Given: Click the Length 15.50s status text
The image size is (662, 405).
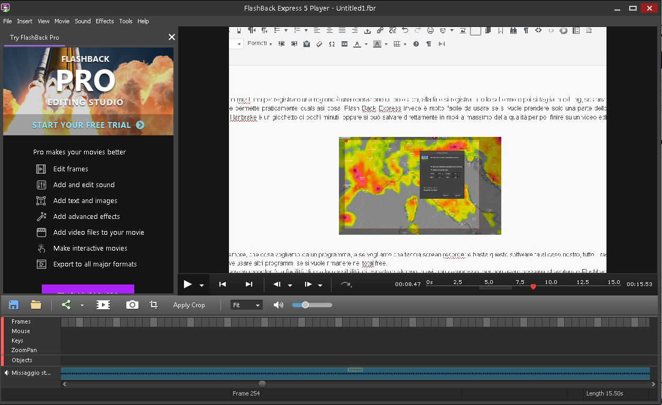Looking at the screenshot, I should [x=604, y=393].
